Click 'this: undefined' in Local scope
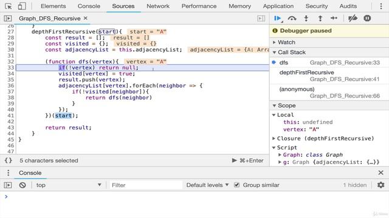 coord(308,122)
